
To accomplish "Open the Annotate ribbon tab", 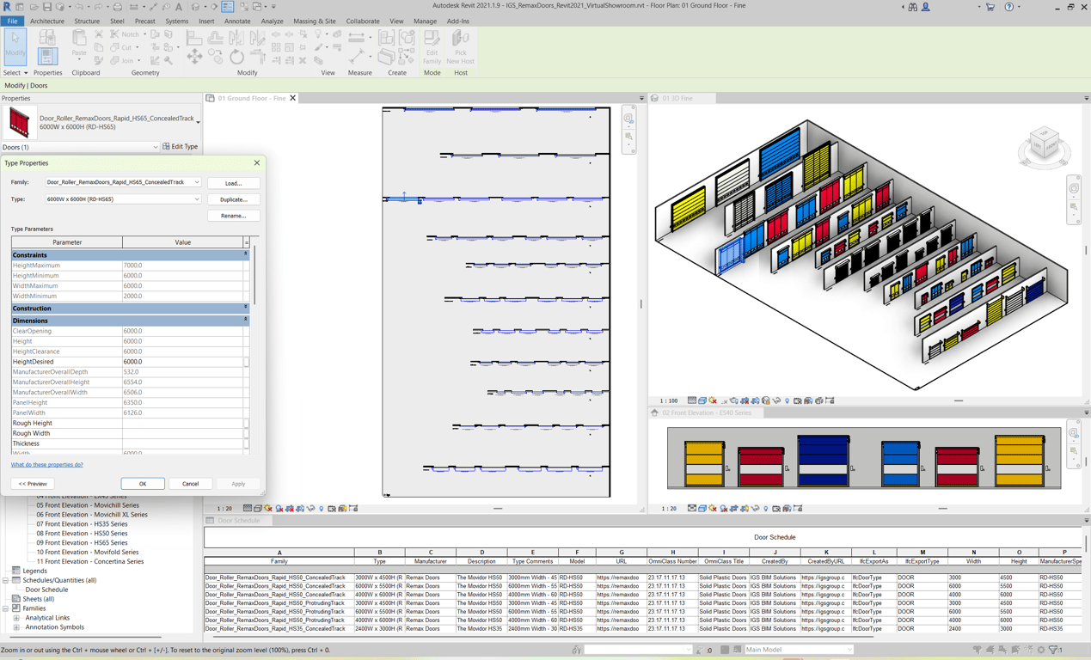I will pos(237,21).
